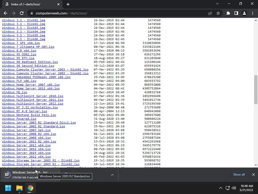Bookmark this page with the star
258x194 pixels.
click(x=218, y=13)
